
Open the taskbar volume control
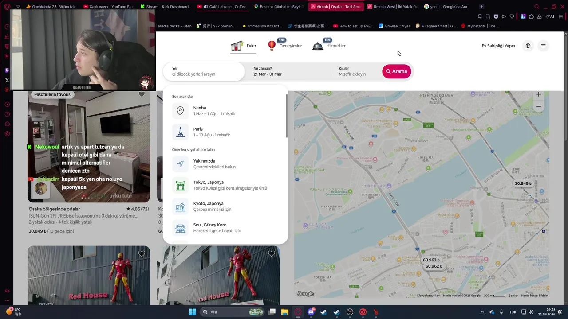531,312
